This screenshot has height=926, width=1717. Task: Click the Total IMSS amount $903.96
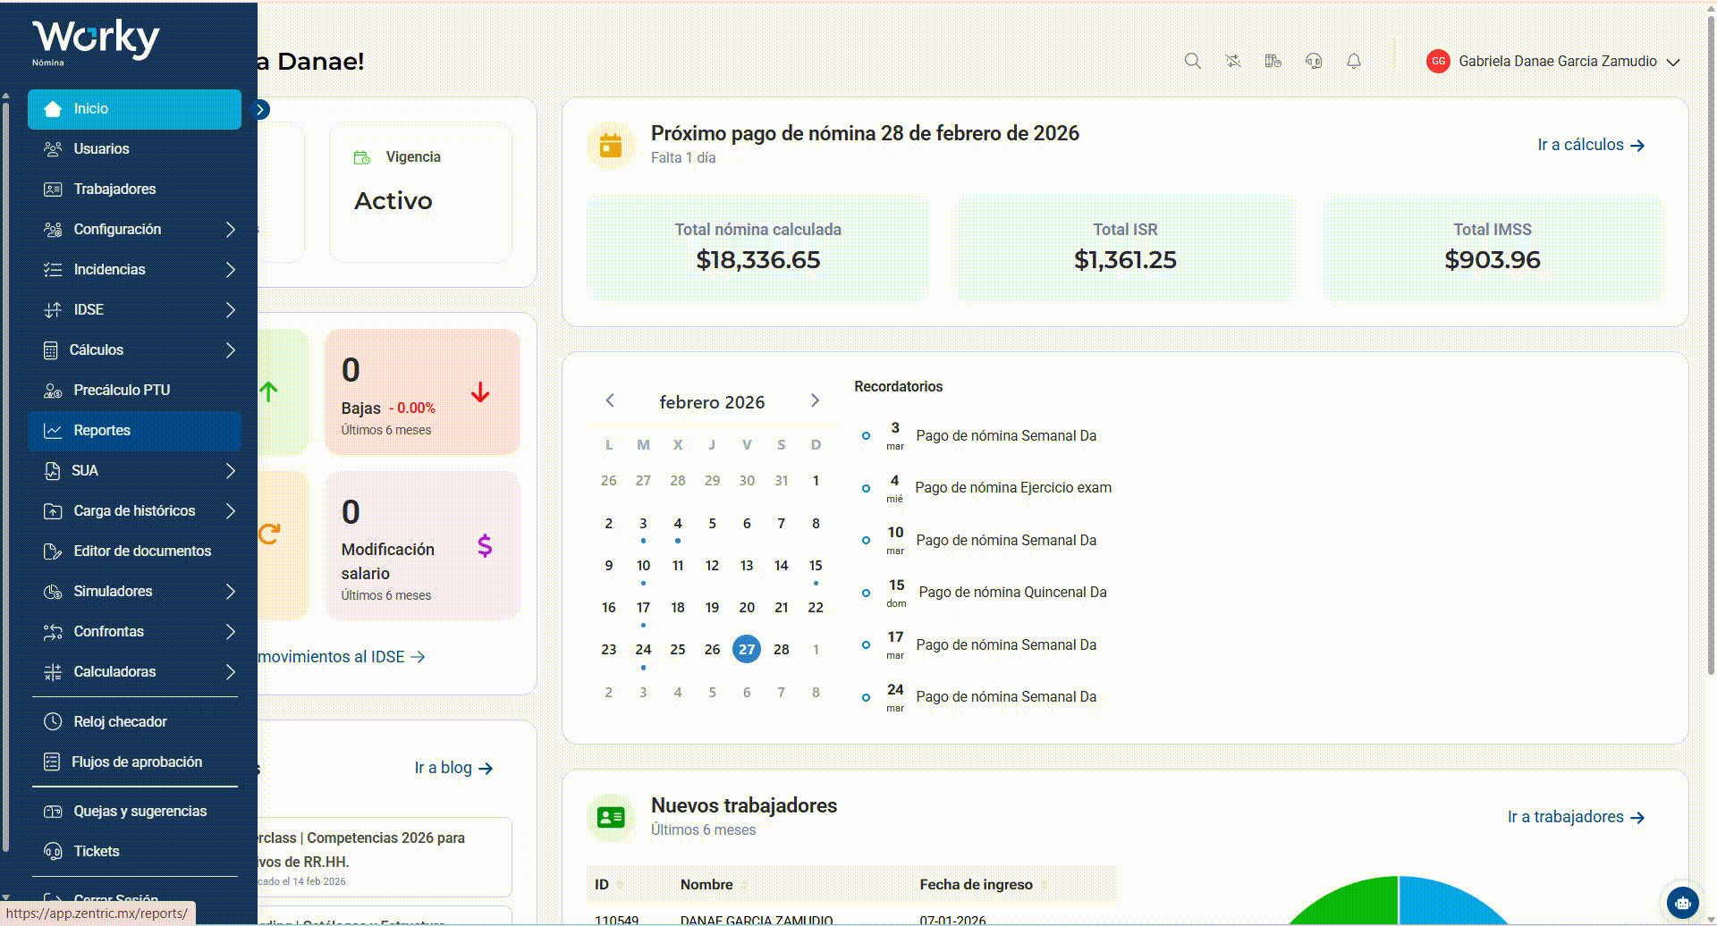click(1493, 260)
